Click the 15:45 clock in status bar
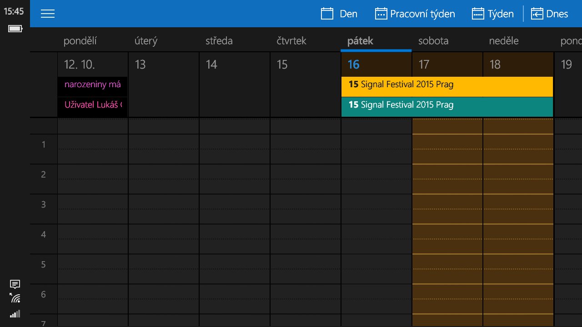582x327 pixels. [14, 11]
